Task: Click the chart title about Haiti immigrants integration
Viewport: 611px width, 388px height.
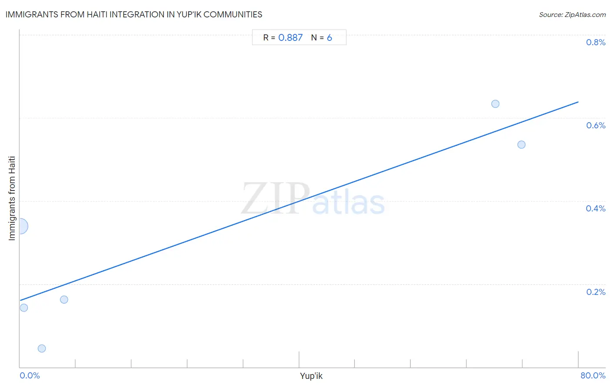Action: [x=134, y=14]
